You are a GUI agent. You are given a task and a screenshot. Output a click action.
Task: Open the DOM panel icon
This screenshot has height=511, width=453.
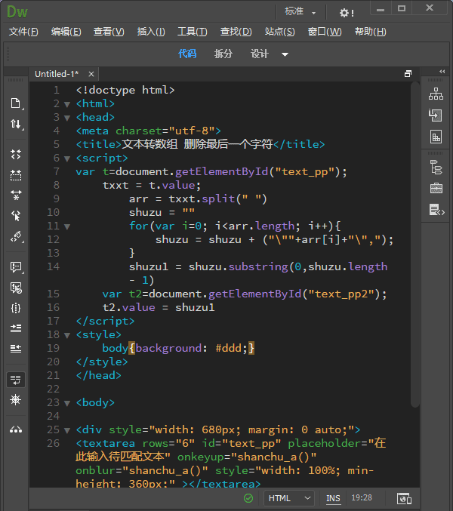point(436,167)
